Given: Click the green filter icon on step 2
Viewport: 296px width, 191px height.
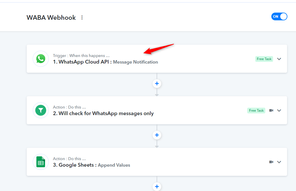Looking at the screenshot, I should click(x=41, y=110).
